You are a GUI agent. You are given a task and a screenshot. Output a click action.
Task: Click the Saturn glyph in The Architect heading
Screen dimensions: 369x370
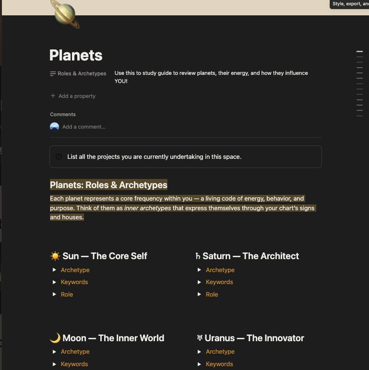(198, 256)
